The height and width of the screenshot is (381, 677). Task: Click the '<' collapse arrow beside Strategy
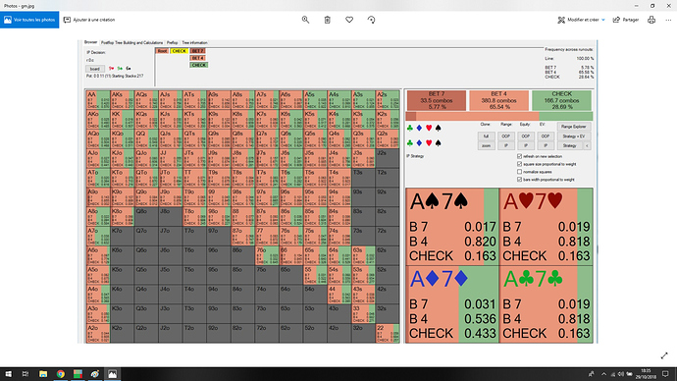(587, 146)
